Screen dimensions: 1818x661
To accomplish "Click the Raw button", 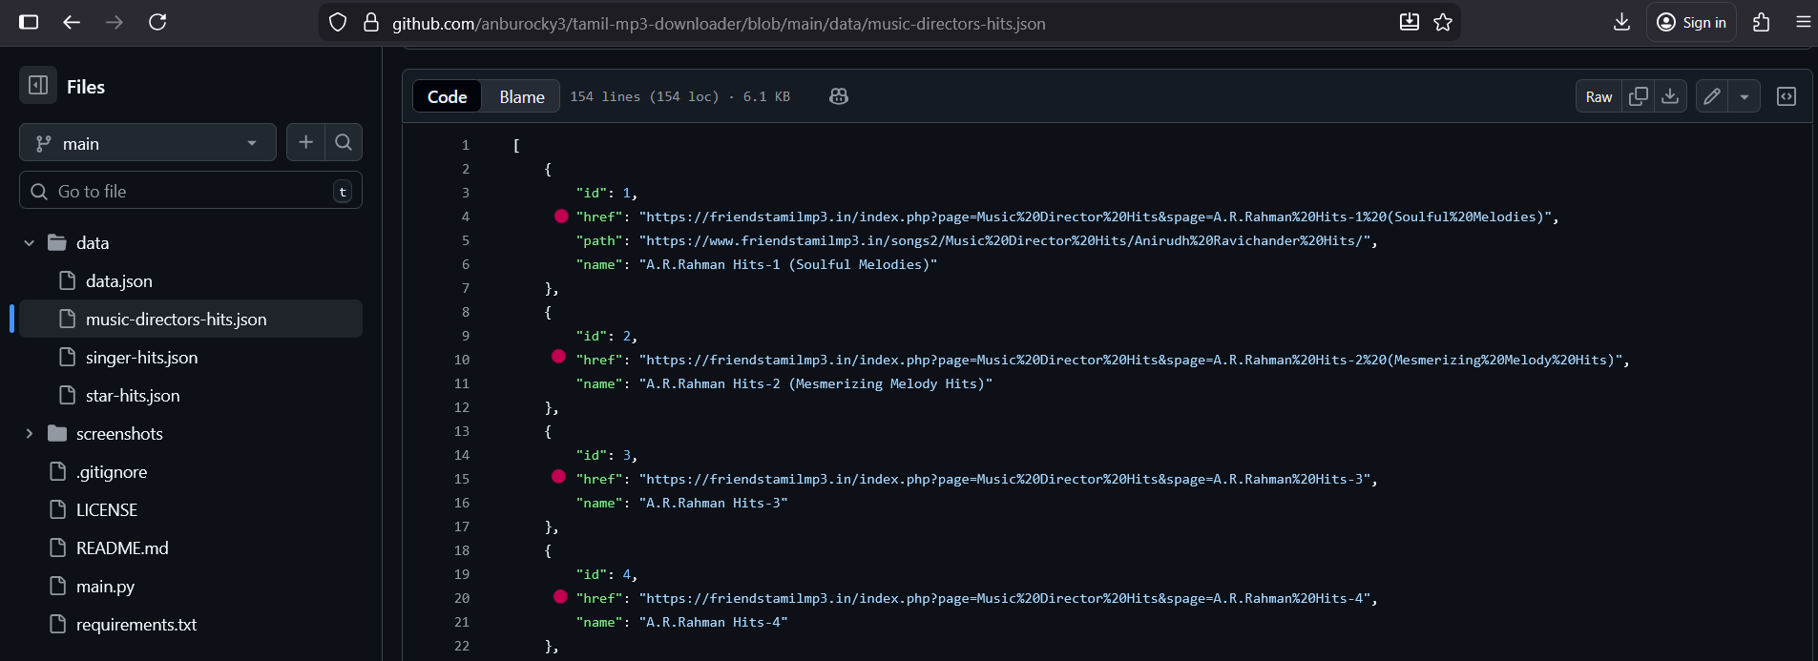I will [1599, 96].
